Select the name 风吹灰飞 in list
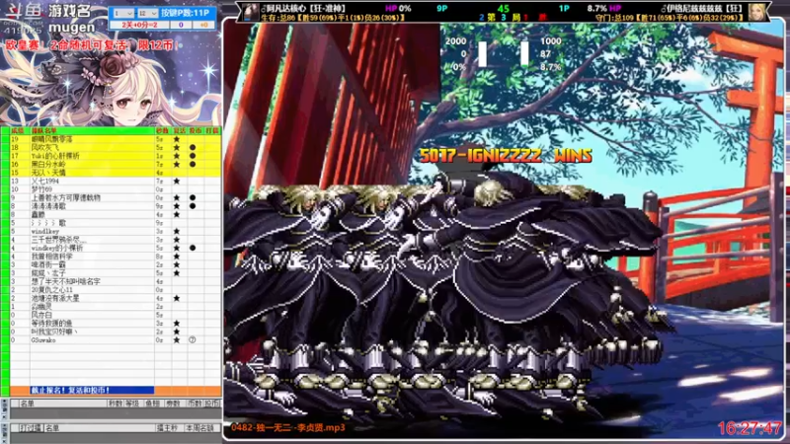790x444 pixels. pyautogui.click(x=44, y=147)
